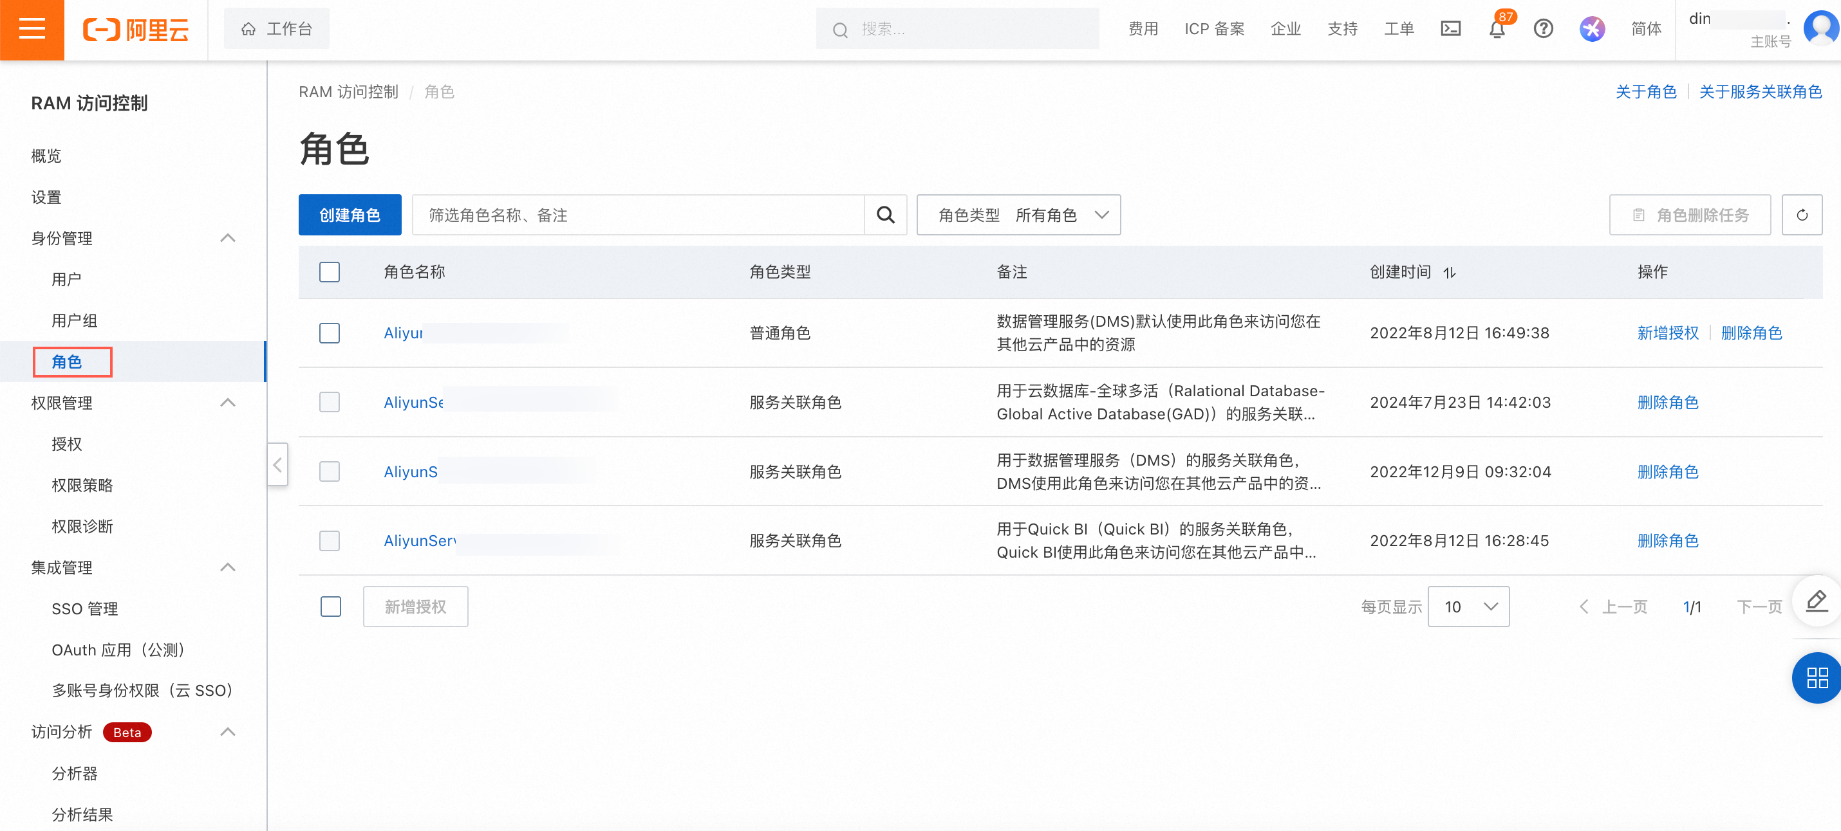
Task: Open the floating grid shortcut button
Action: coord(1816,677)
